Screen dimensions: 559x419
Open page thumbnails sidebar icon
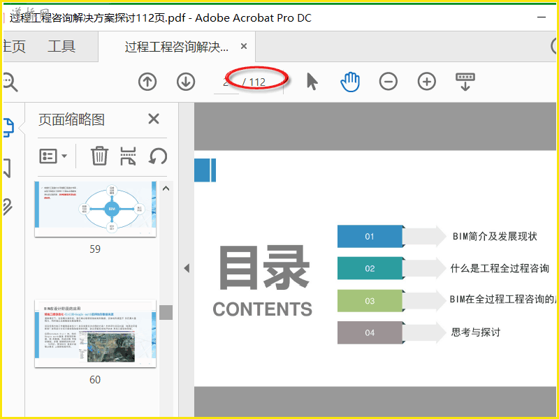tap(8, 128)
